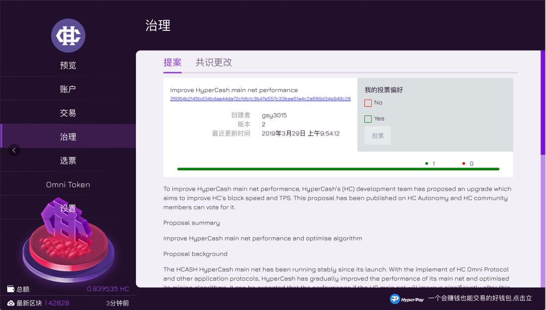The width and height of the screenshot is (546, 310).
Task: Select the 治理 governance menu item
Action: pyautogui.click(x=68, y=137)
